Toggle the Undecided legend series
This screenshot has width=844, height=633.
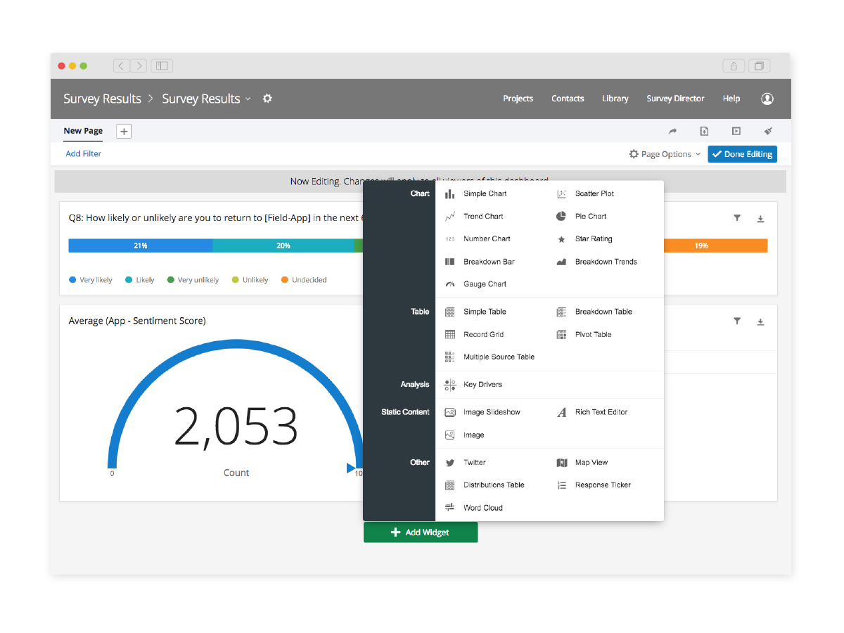point(303,280)
